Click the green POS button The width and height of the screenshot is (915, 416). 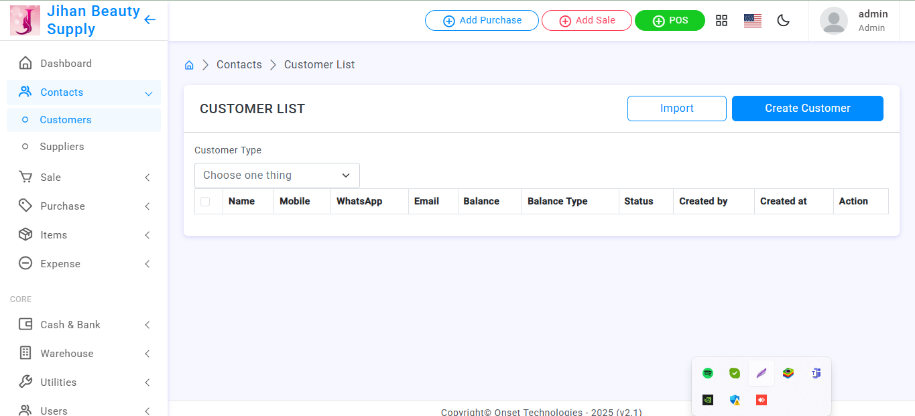(670, 21)
